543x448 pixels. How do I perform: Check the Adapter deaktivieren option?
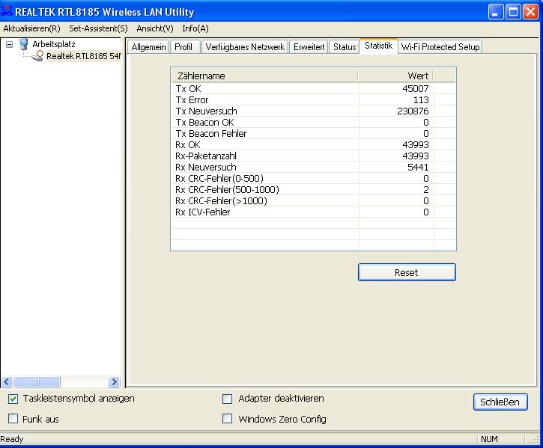pos(228,399)
